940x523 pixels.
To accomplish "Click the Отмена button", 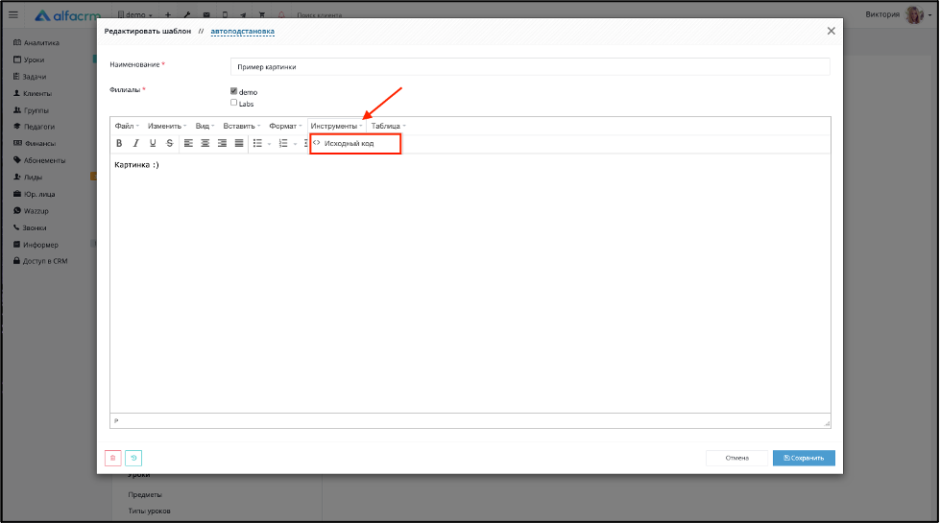I will click(x=736, y=458).
